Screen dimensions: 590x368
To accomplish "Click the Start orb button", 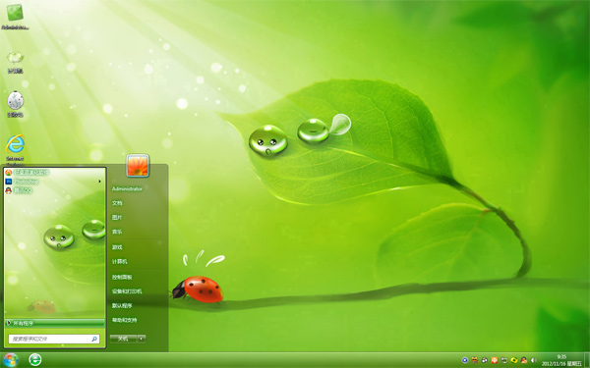I will [x=10, y=360].
